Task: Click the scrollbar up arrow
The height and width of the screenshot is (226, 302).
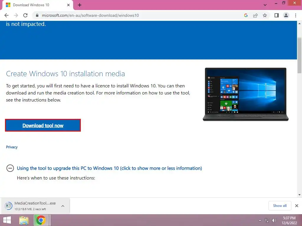Action: [299, 24]
